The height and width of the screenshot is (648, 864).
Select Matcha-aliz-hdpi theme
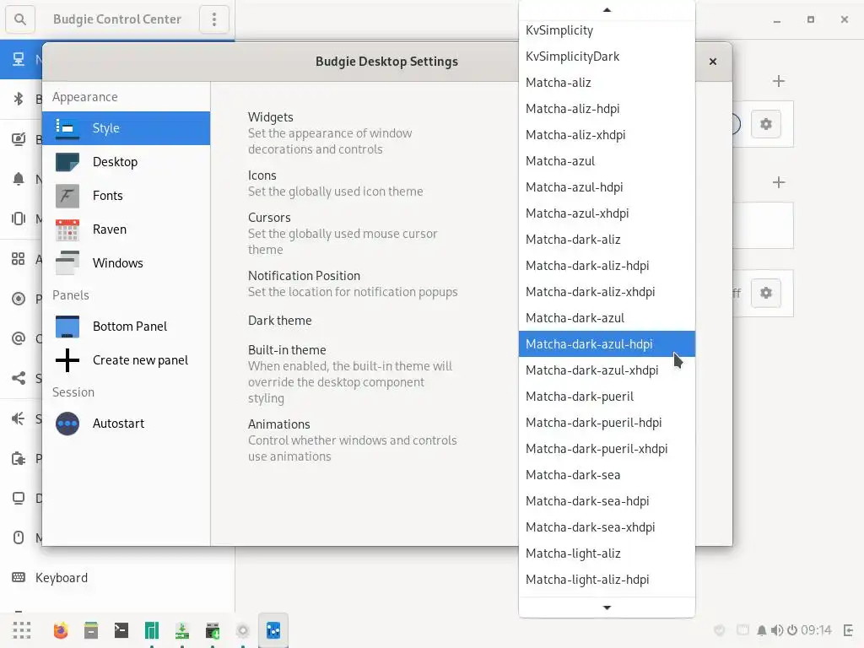[x=607, y=109]
